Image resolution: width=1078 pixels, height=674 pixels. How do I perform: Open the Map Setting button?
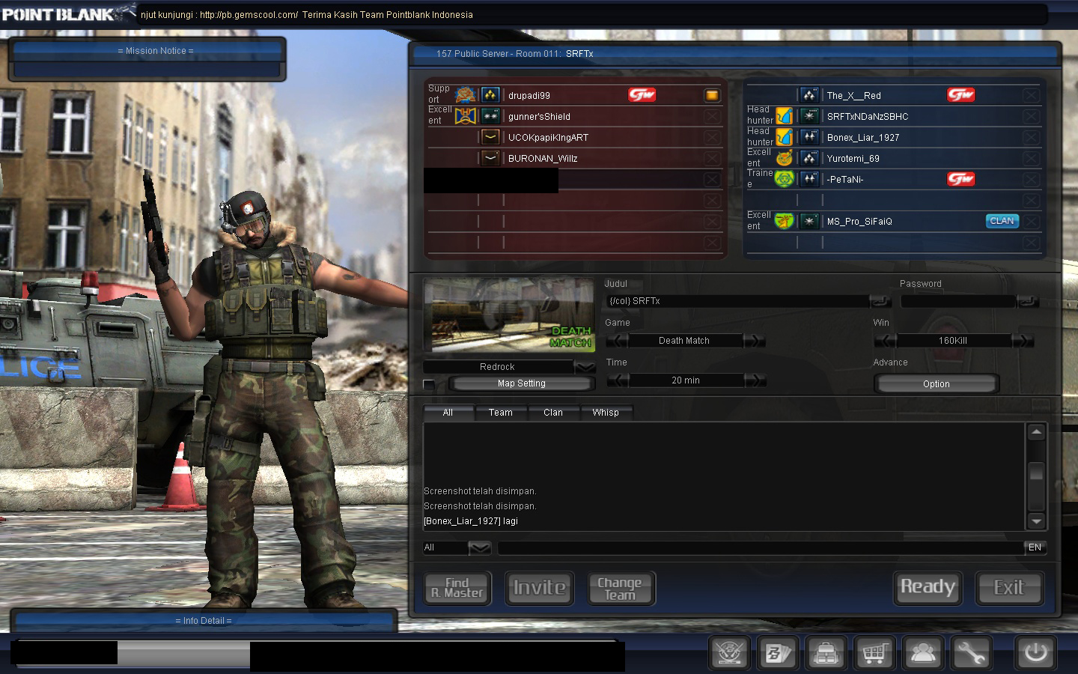pos(522,383)
